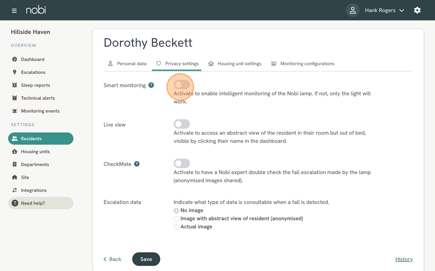The width and height of the screenshot is (435, 271).
Task: Open the hamburger navigation menu
Action: coord(14,10)
